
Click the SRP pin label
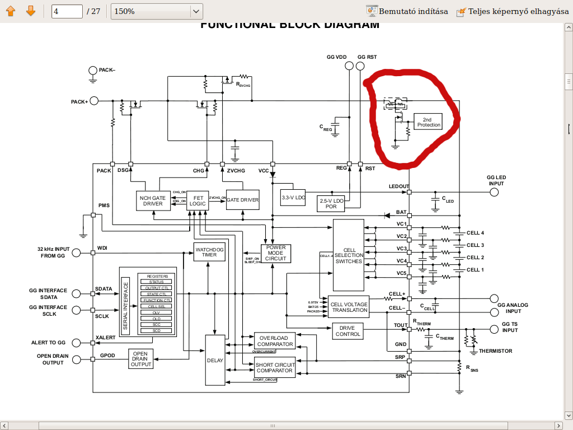(x=400, y=357)
